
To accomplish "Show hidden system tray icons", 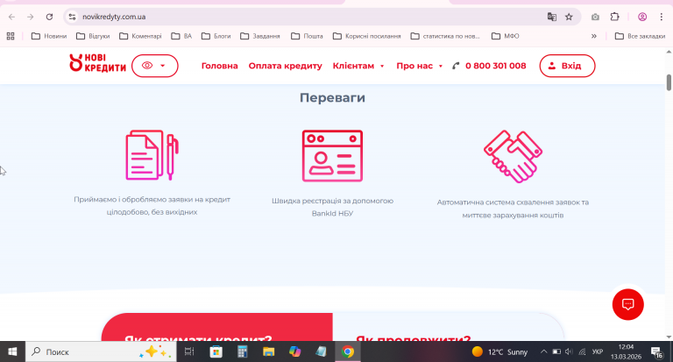I will click(543, 351).
